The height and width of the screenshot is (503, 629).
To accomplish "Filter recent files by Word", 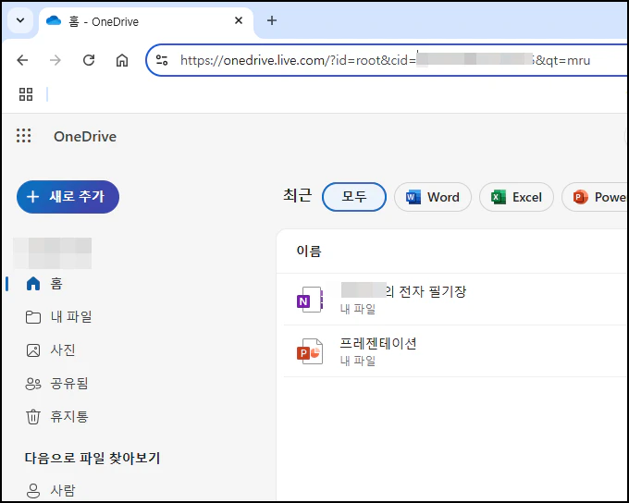I will click(x=433, y=197).
